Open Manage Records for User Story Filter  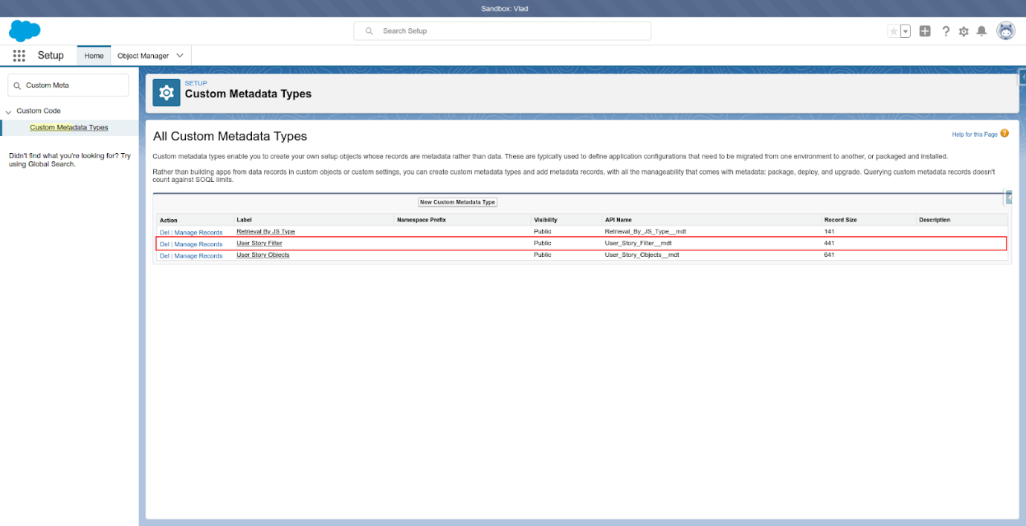click(x=199, y=244)
